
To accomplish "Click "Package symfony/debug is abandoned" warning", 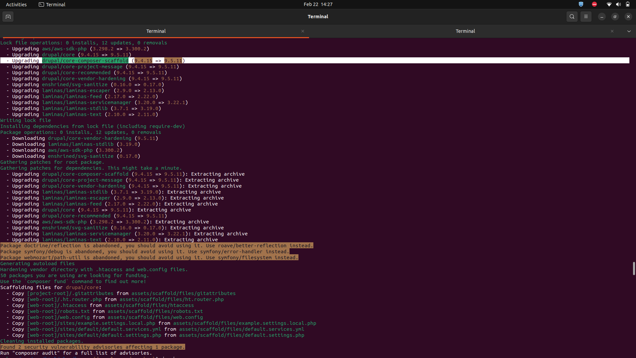I will 145,252.
